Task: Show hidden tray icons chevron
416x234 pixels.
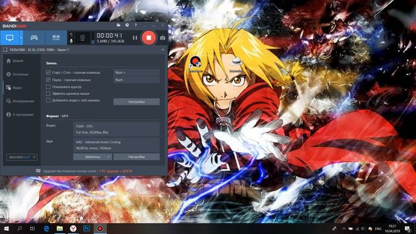Action: [x=344, y=228]
